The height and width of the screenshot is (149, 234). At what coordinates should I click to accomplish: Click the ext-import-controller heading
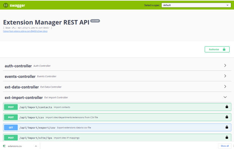tap(24, 98)
